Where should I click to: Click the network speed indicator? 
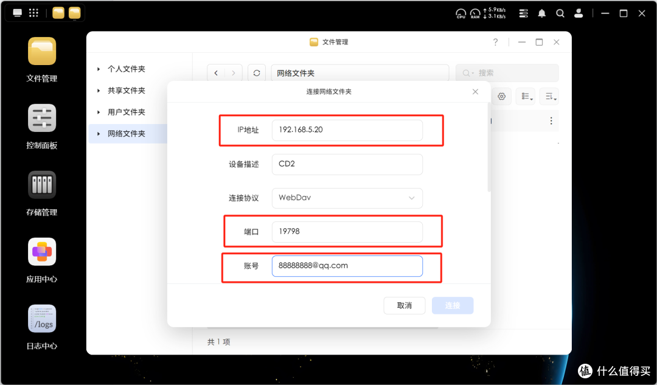tap(495, 13)
